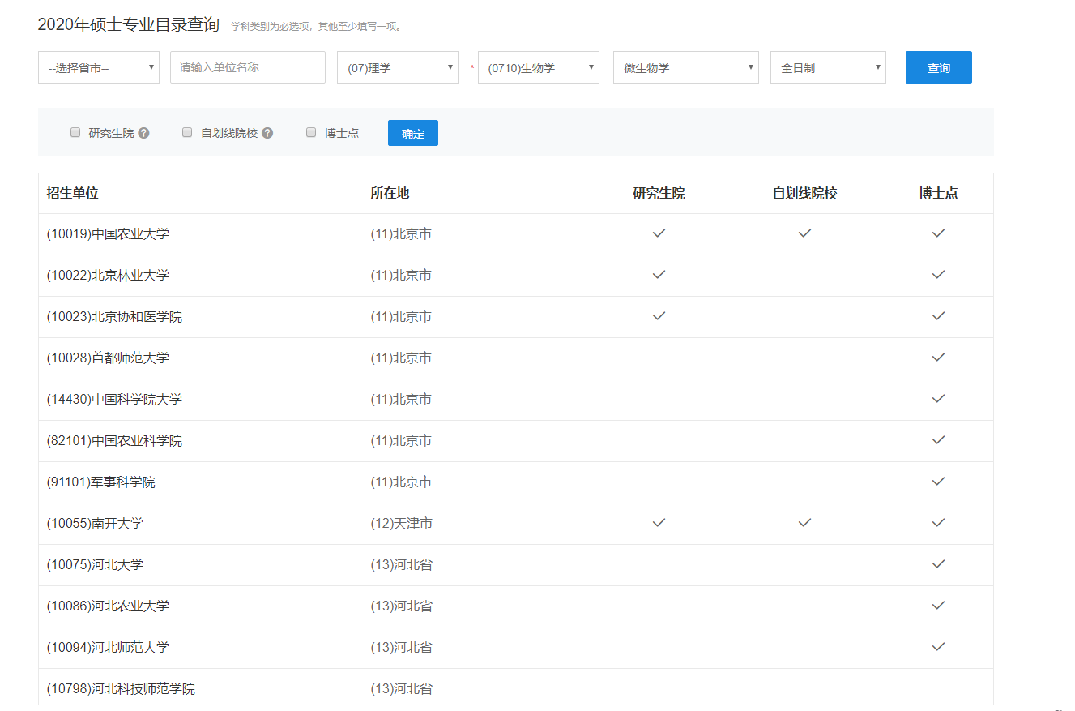
Task: Toggle the 博士点 filter checkbox
Action: click(x=311, y=132)
